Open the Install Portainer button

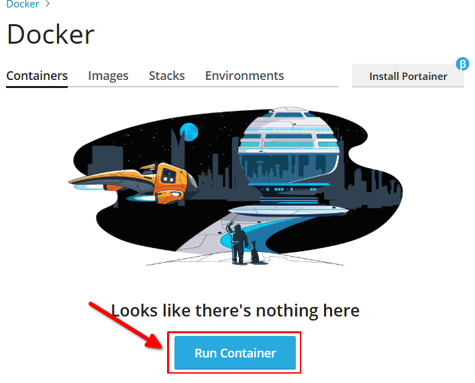coord(408,76)
